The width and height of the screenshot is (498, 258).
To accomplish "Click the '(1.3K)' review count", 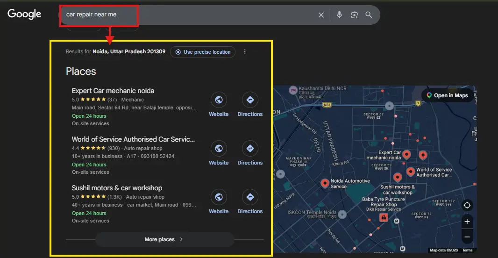I will [x=114, y=197].
